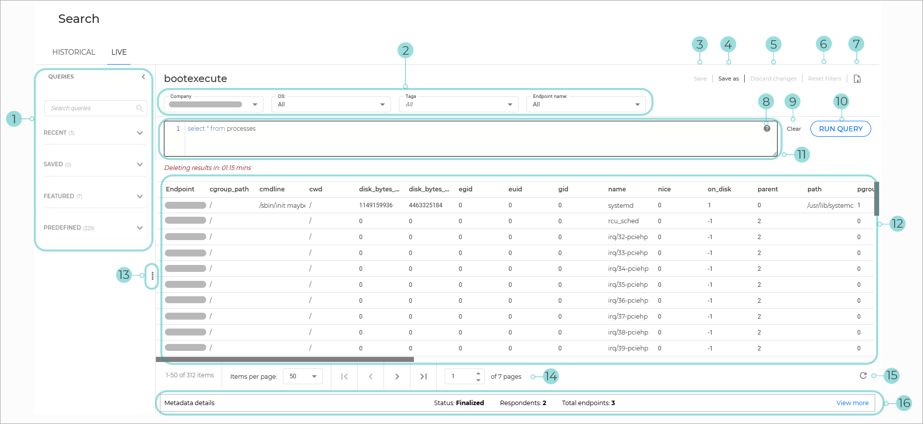Expand the Featured queries section
Screen dimensions: 923x424
pos(94,196)
